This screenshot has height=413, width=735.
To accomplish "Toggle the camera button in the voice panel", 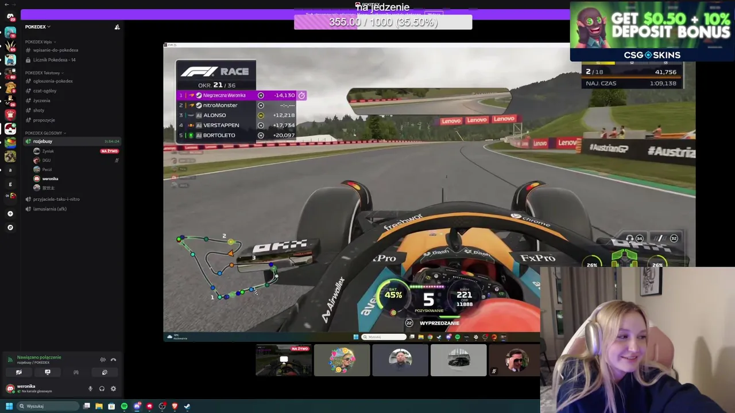I will pos(19,372).
